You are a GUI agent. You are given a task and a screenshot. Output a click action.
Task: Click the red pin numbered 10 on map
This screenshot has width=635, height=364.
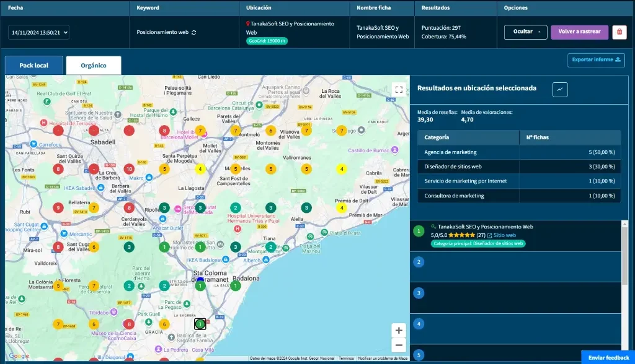[129, 169]
